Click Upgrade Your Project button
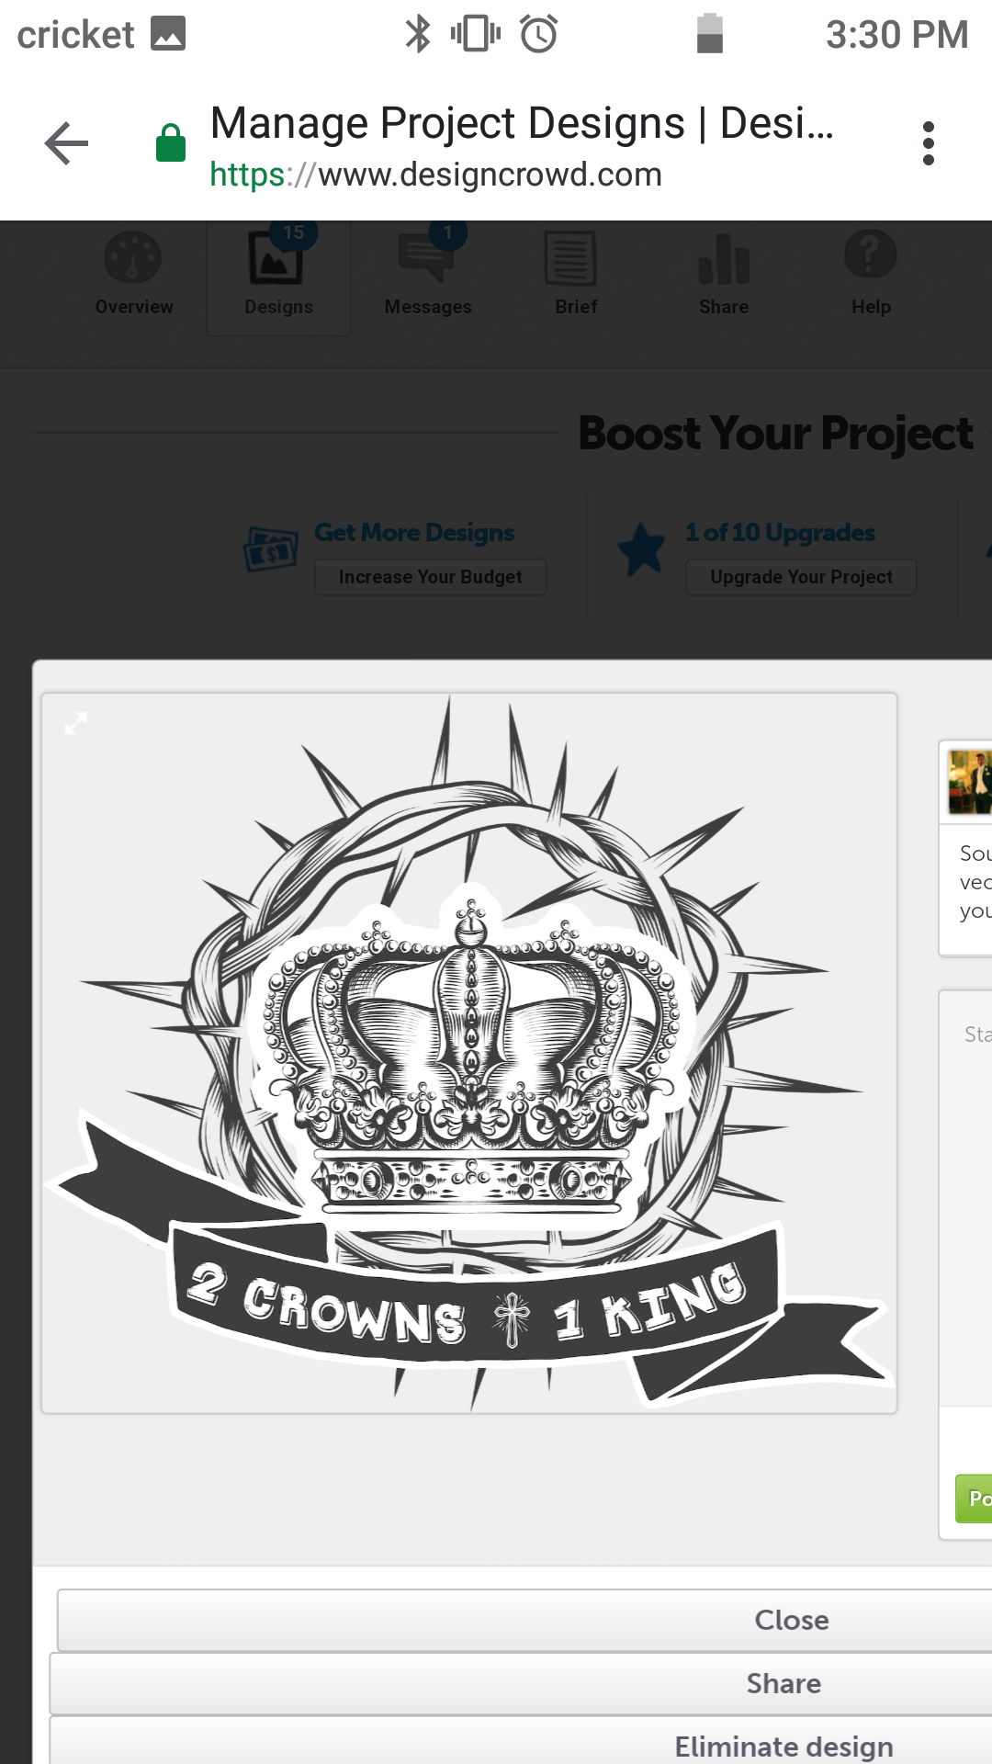 tap(801, 577)
